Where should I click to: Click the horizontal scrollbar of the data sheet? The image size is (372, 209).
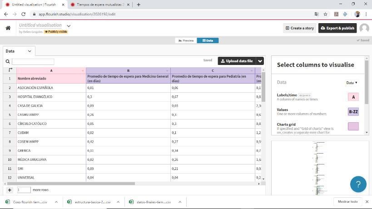click(71, 184)
